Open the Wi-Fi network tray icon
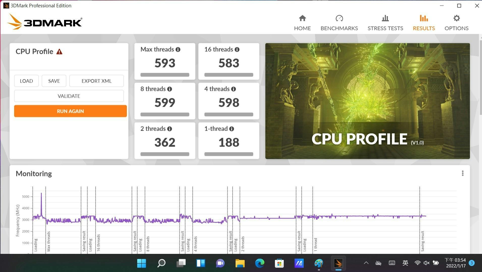482x272 pixels. 417,263
